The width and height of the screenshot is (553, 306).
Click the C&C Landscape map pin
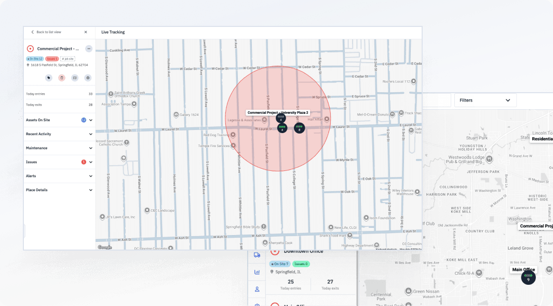pyautogui.click(x=147, y=210)
